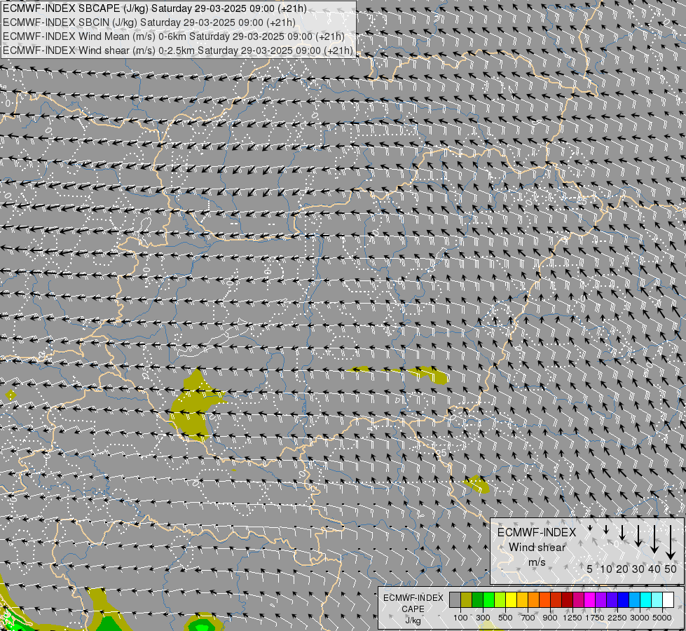The image size is (686, 631).
Task: Pick the dark green CAPE legend swatch
Action: point(477,599)
